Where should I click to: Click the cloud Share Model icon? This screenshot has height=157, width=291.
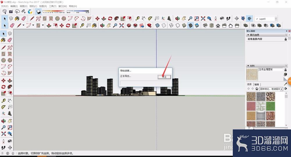(17, 12)
